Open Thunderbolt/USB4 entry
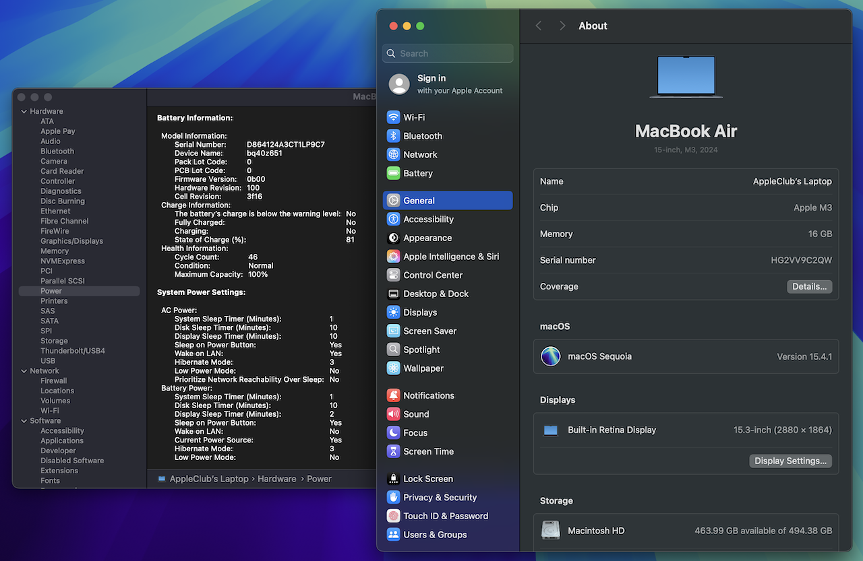This screenshot has height=561, width=863. [73, 351]
